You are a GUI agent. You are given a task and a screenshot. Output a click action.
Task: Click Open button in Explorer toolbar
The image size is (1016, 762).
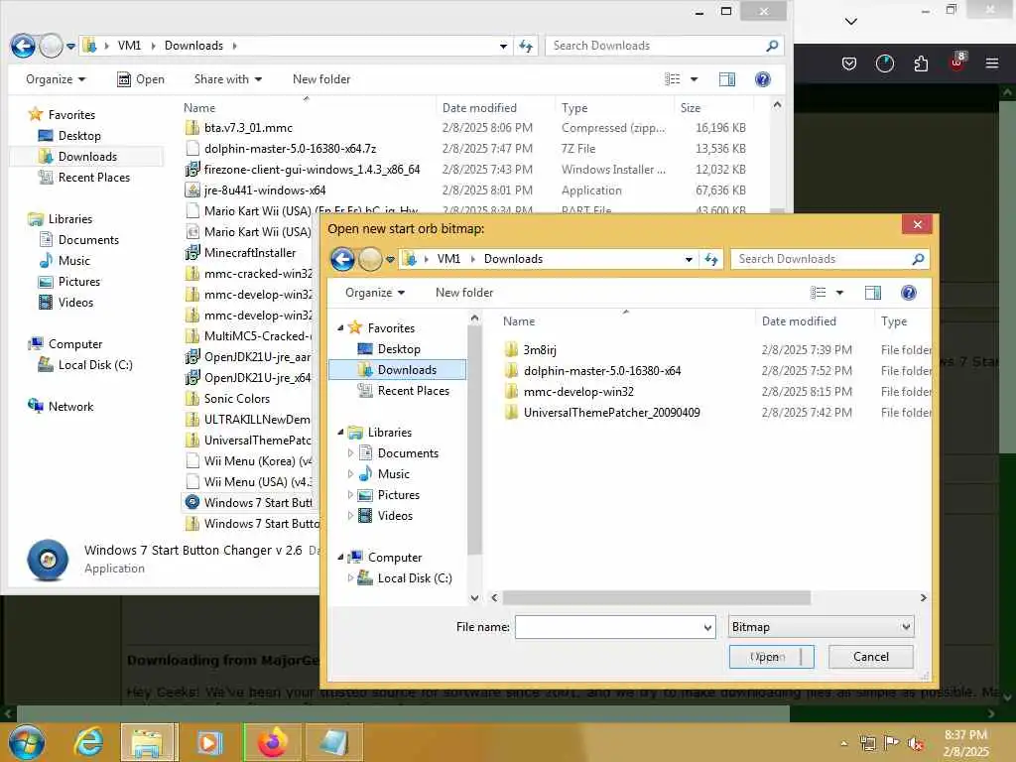141,79
